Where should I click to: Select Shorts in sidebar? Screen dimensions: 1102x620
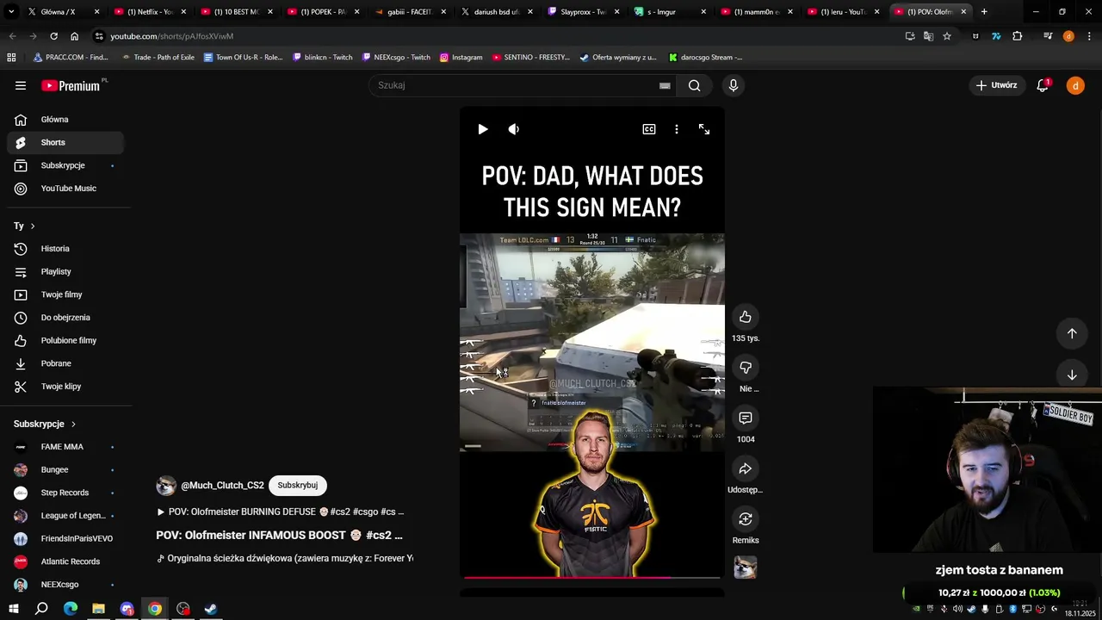pos(65,142)
